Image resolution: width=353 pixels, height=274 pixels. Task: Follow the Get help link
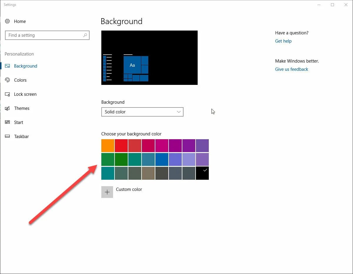283,41
